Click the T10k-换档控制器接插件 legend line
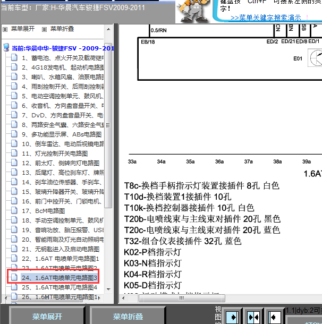Screen dimensions: 322x324 pyautogui.click(x=189, y=208)
